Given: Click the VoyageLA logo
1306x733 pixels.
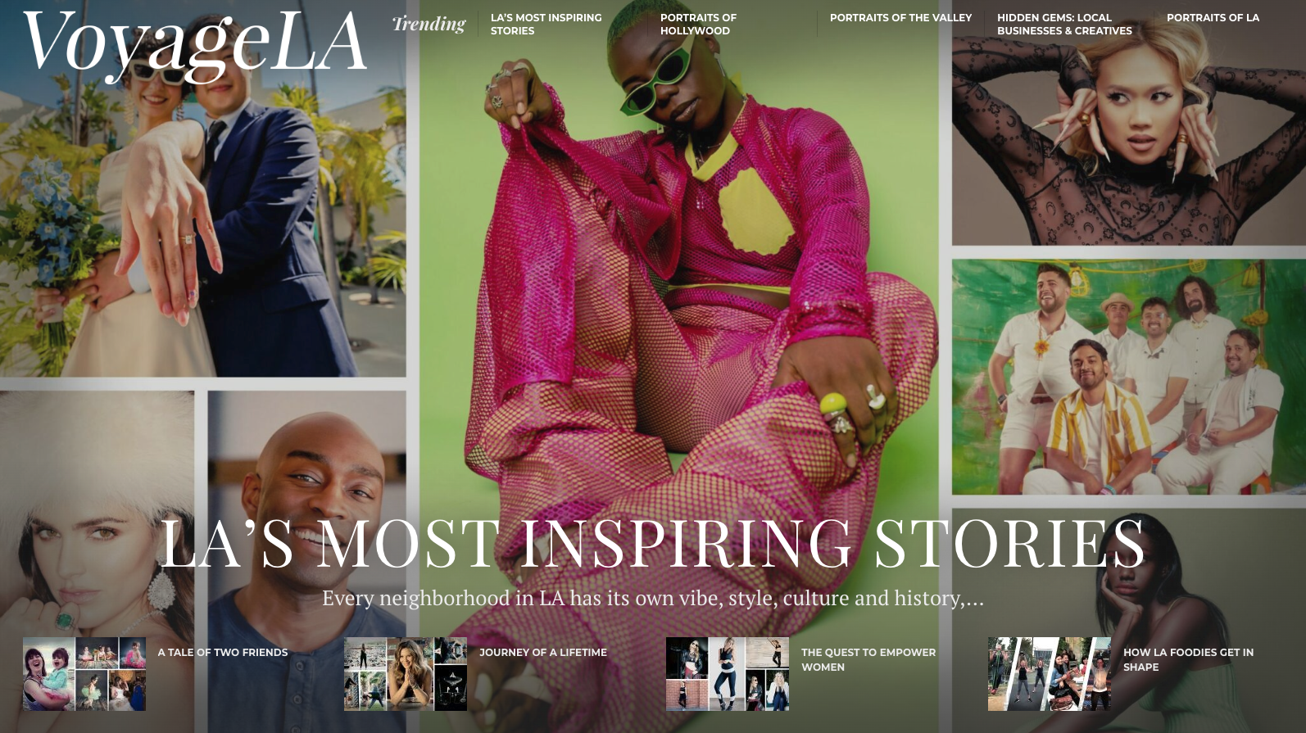Looking at the screenshot, I should [x=194, y=46].
